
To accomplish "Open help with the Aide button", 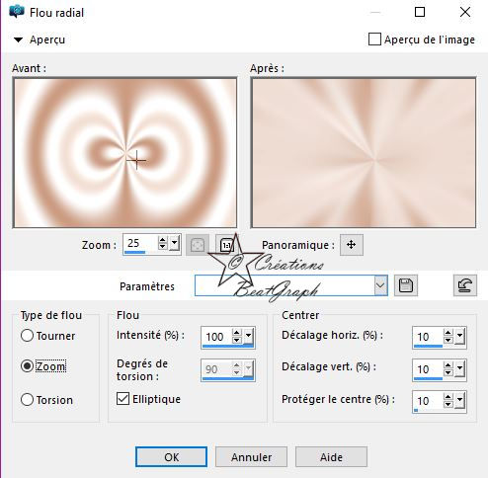I will 331,456.
